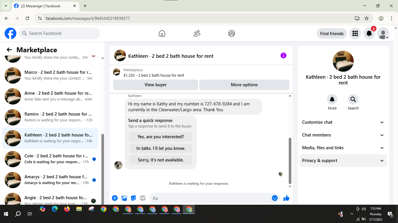Image resolution: width=398 pixels, height=223 pixels.
Task: Attach a photo using the image icon
Action: click(x=124, y=198)
